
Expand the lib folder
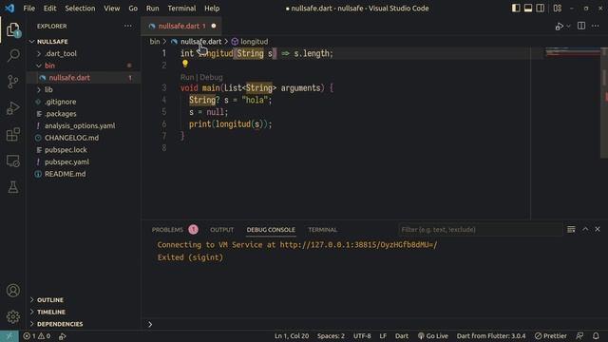point(39,89)
